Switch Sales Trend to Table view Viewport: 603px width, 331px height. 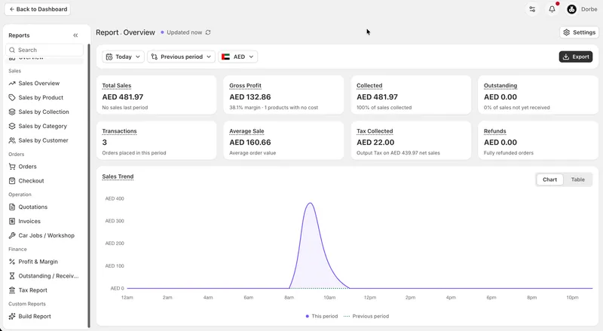click(577, 179)
